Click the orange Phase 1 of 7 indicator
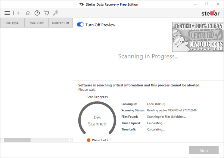This screenshot has width=224, height=158. pyautogui.click(x=88, y=140)
